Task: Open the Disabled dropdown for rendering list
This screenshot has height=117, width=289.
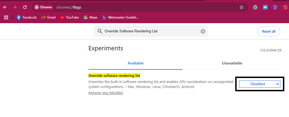Action: click(x=259, y=84)
